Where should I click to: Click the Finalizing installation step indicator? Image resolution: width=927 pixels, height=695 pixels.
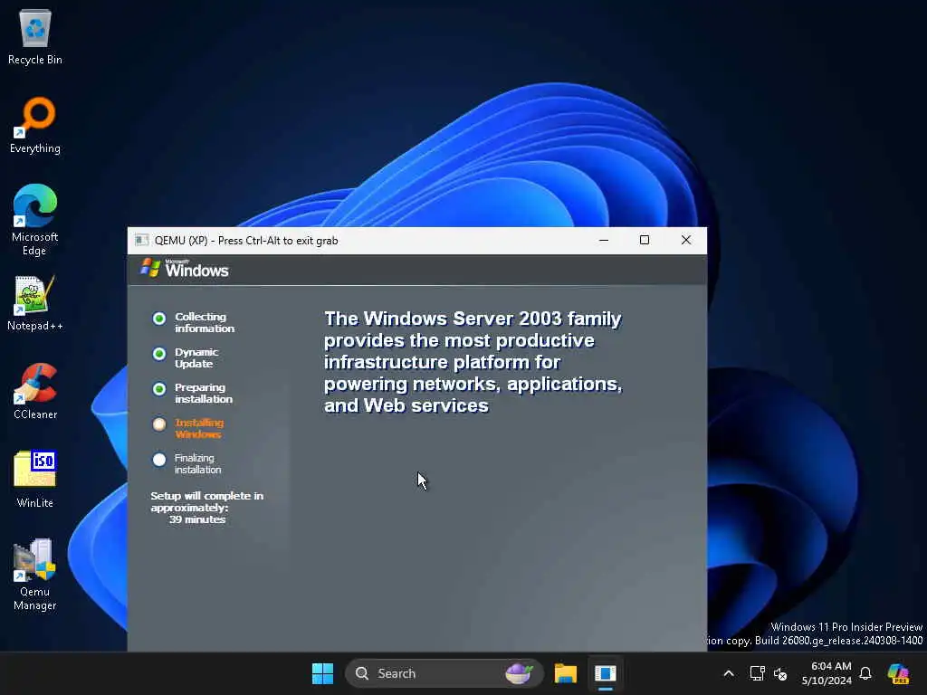tap(159, 460)
